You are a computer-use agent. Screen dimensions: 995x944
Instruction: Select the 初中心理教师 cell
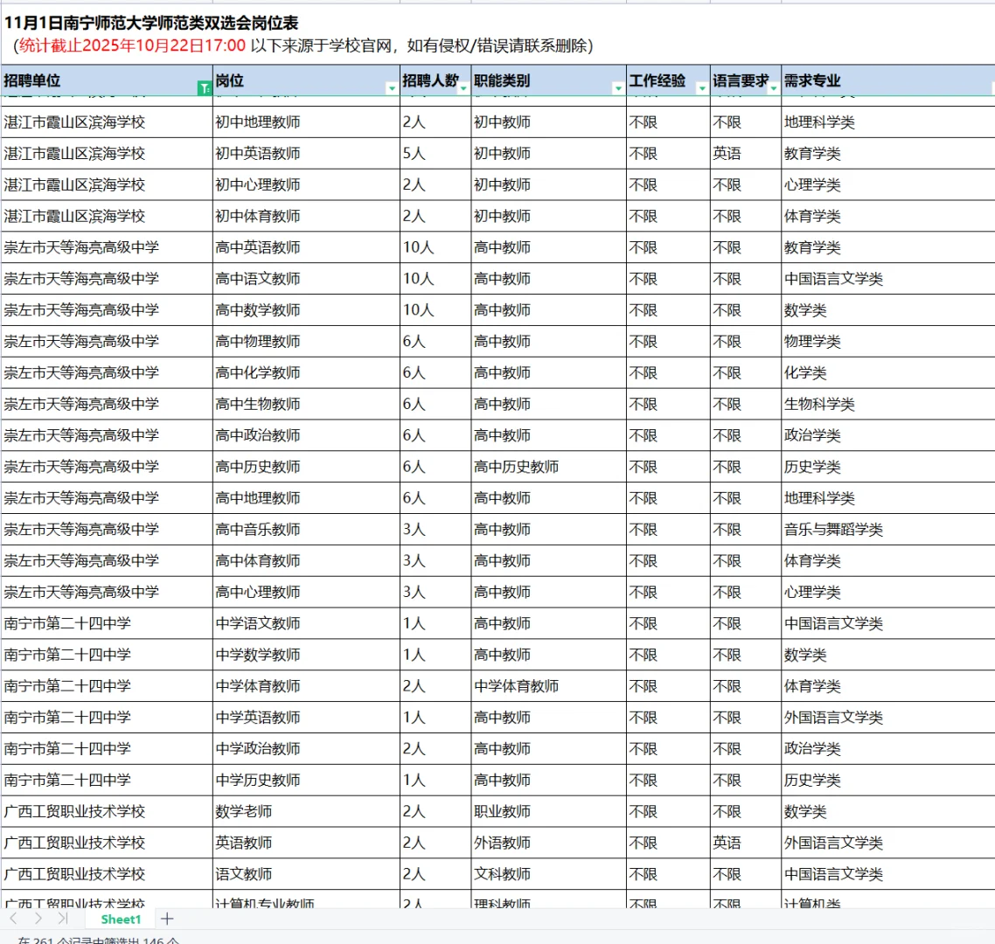pyautogui.click(x=306, y=184)
